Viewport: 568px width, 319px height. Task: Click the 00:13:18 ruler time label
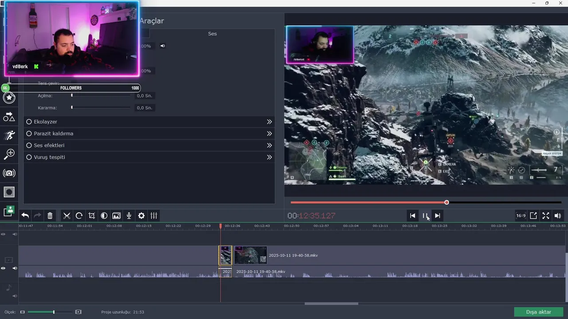410,226
